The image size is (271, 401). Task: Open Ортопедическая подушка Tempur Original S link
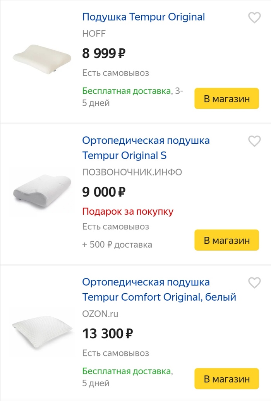pos(146,148)
